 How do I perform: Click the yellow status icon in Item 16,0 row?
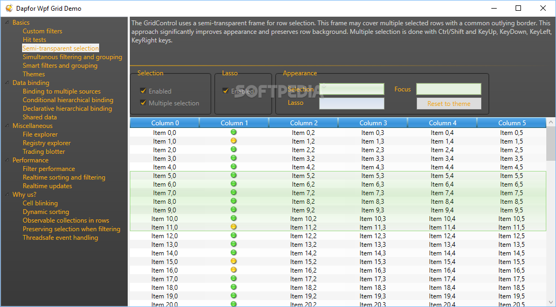point(233,270)
